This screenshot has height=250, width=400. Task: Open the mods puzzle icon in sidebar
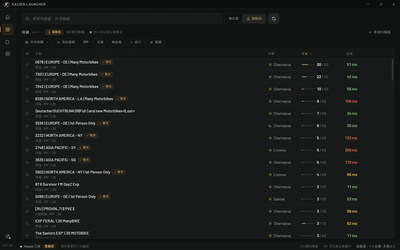tap(7, 42)
